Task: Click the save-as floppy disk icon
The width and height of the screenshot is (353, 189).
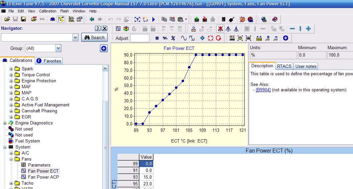Action: [x=23, y=19]
